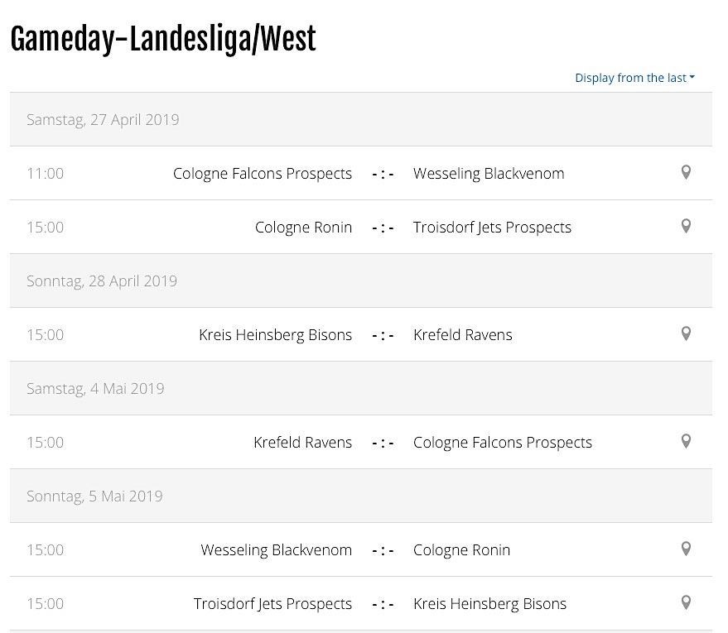Click Troisdorf Jets Prospects away team on 27 April

(492, 228)
